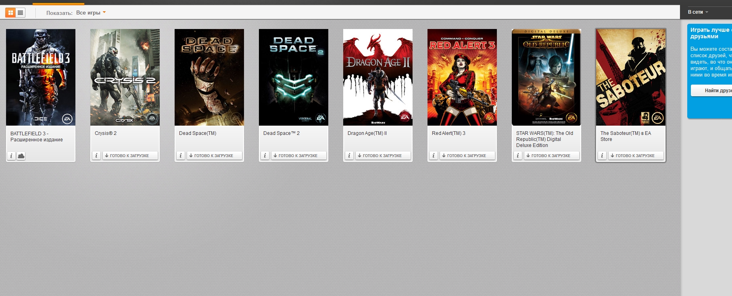Click the 'STAR WARS(TM): The Old Republic' title
Screen dimensions: 732x296
pyautogui.click(x=544, y=139)
